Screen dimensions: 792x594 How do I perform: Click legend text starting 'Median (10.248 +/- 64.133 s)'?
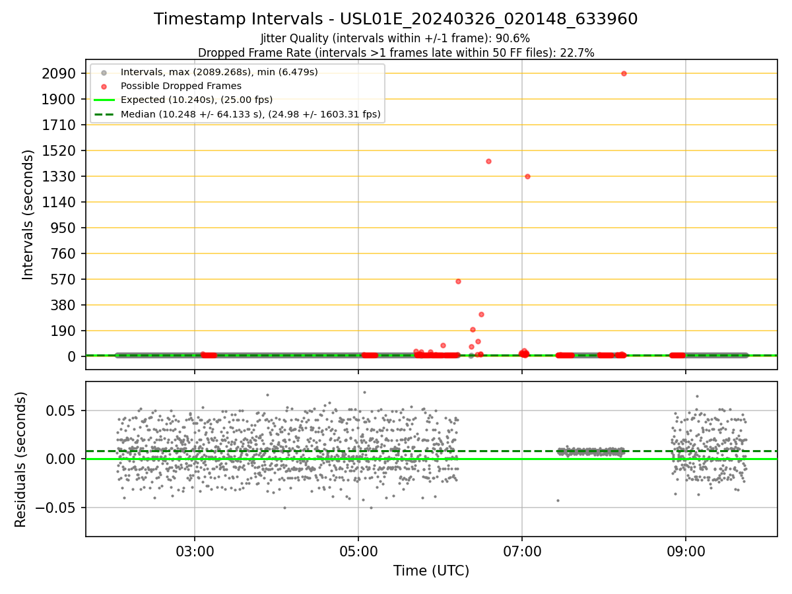click(251, 114)
